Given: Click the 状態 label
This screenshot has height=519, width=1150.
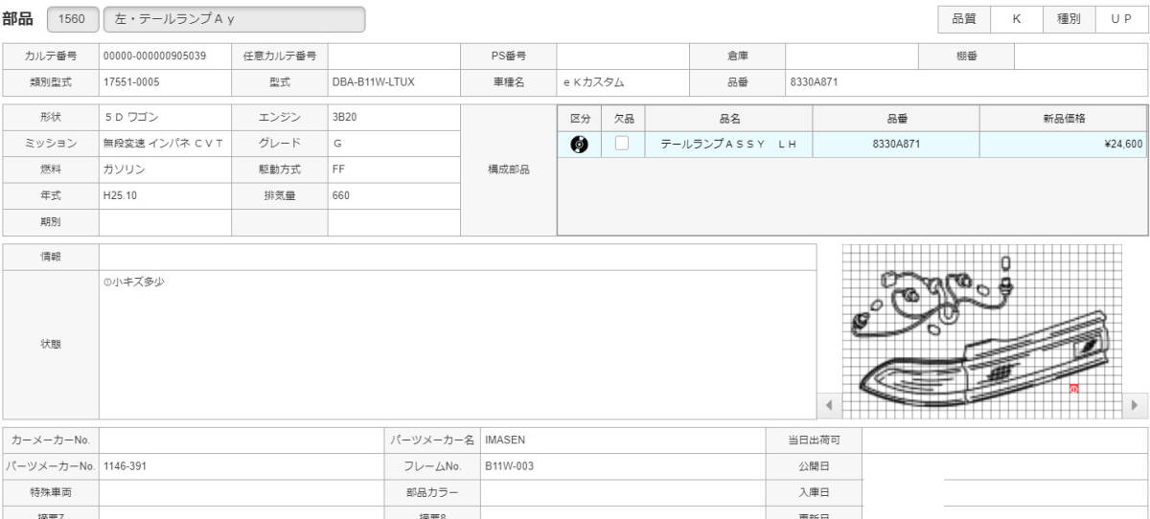Looking at the screenshot, I should [51, 344].
